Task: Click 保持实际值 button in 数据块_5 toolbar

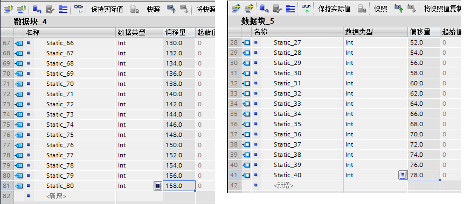Action: (334, 9)
